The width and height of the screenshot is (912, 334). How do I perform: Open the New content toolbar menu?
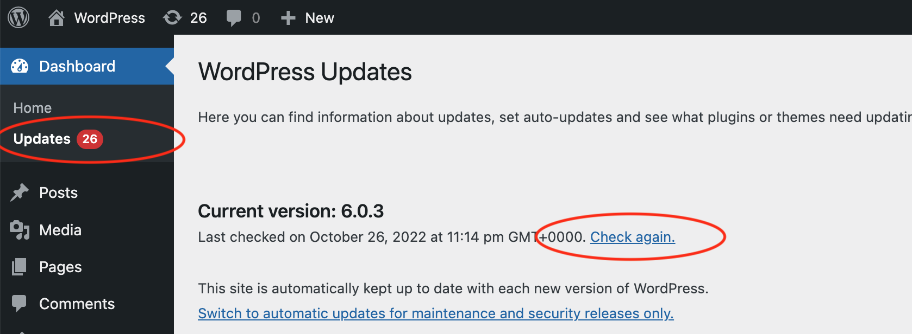tap(320, 18)
